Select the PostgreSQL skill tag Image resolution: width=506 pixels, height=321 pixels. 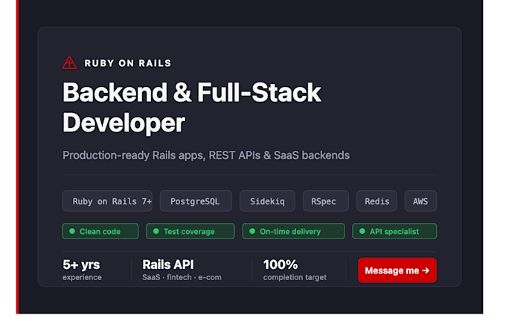196,201
